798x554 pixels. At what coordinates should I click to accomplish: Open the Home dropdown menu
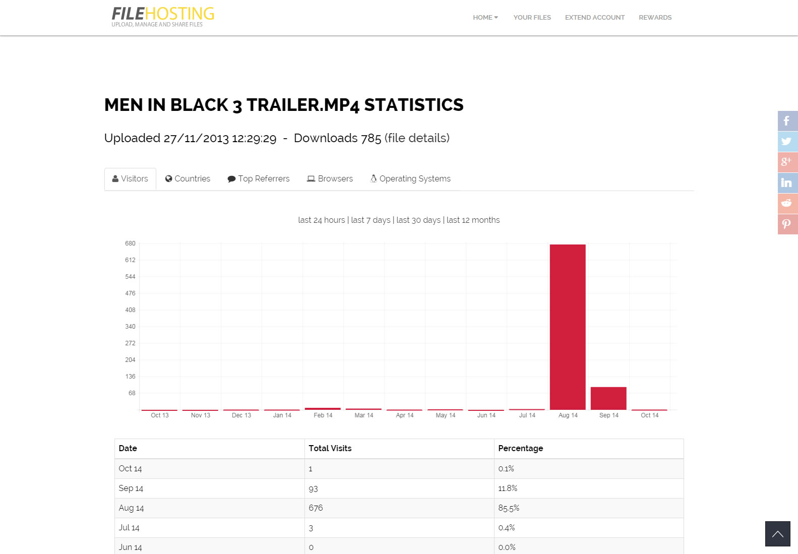485,17
